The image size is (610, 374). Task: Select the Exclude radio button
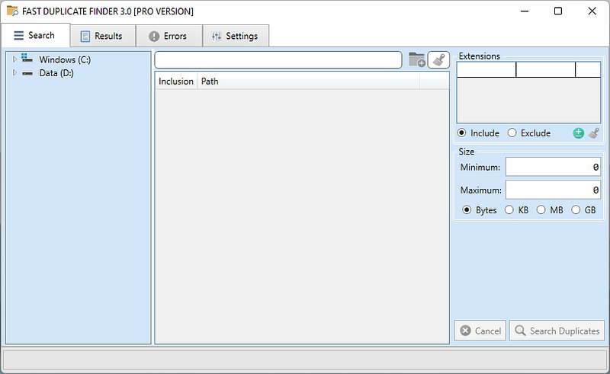click(x=512, y=133)
